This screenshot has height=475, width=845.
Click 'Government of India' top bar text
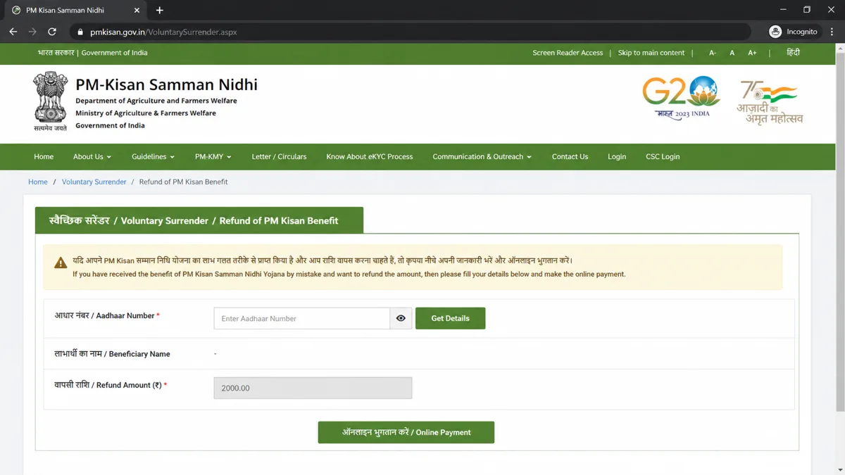coord(114,53)
